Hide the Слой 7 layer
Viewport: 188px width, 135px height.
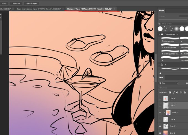coord(160,112)
